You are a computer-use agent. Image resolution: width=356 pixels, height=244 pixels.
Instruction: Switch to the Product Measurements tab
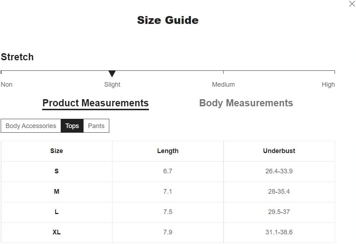click(95, 103)
